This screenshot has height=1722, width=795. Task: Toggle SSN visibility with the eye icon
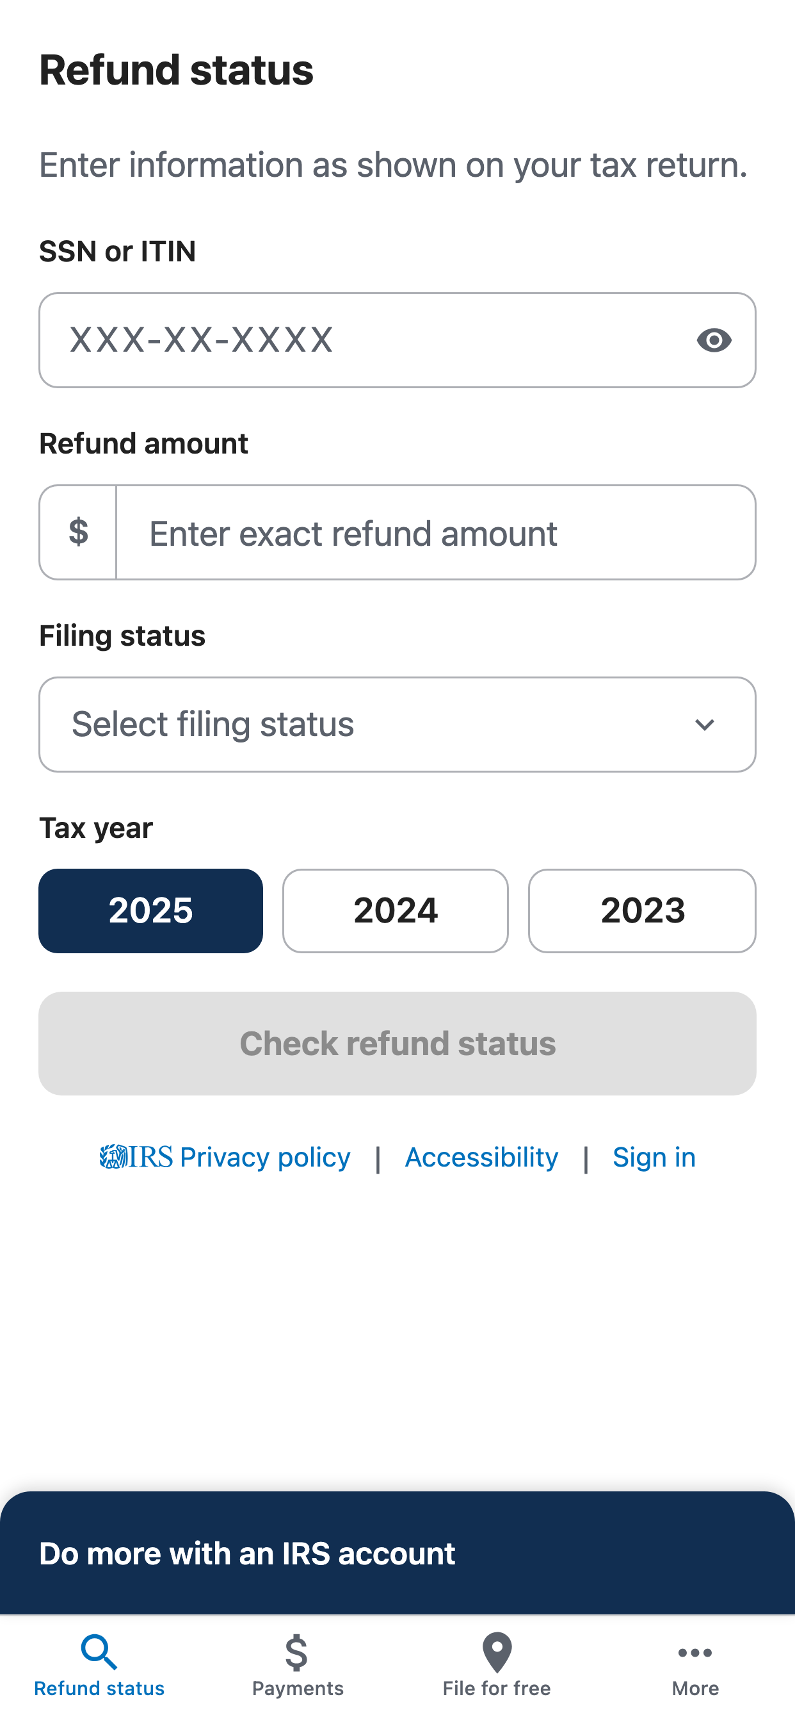[x=714, y=340]
